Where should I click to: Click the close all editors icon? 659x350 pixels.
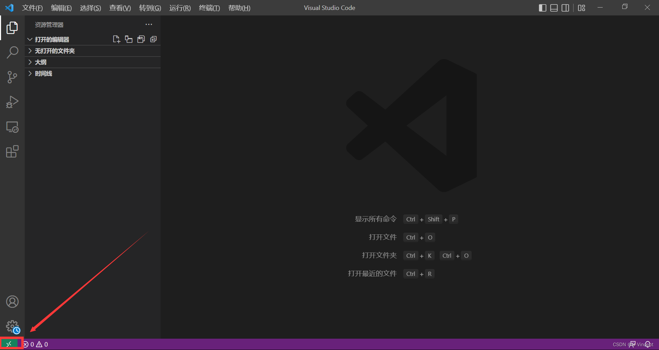[x=153, y=39]
